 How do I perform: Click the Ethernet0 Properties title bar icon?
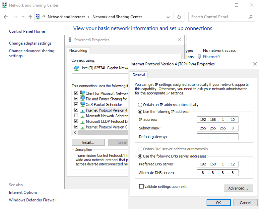tap(70, 40)
